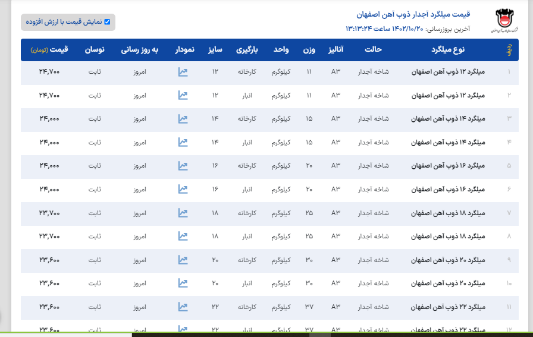The height and width of the screenshot is (337, 533).
Task: Click the بارگیری column header
Action: tap(250, 50)
